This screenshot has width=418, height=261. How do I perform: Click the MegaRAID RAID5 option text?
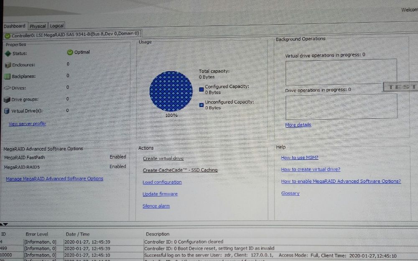[x=22, y=167]
